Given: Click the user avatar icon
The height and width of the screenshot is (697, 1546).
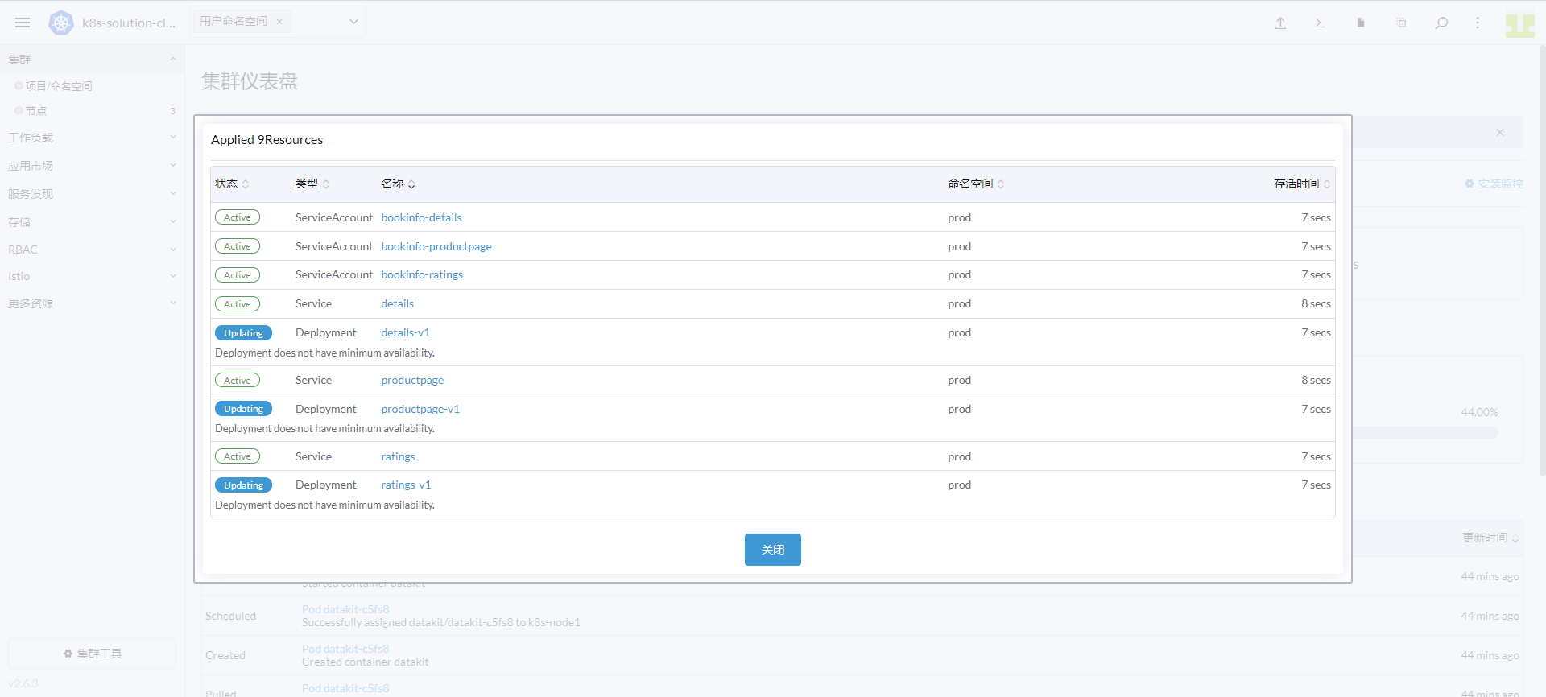Looking at the screenshot, I should coord(1520,25).
